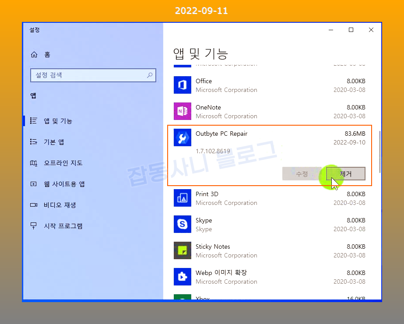Click the 8.00KB size of Skype
404x324 pixels.
click(356, 220)
